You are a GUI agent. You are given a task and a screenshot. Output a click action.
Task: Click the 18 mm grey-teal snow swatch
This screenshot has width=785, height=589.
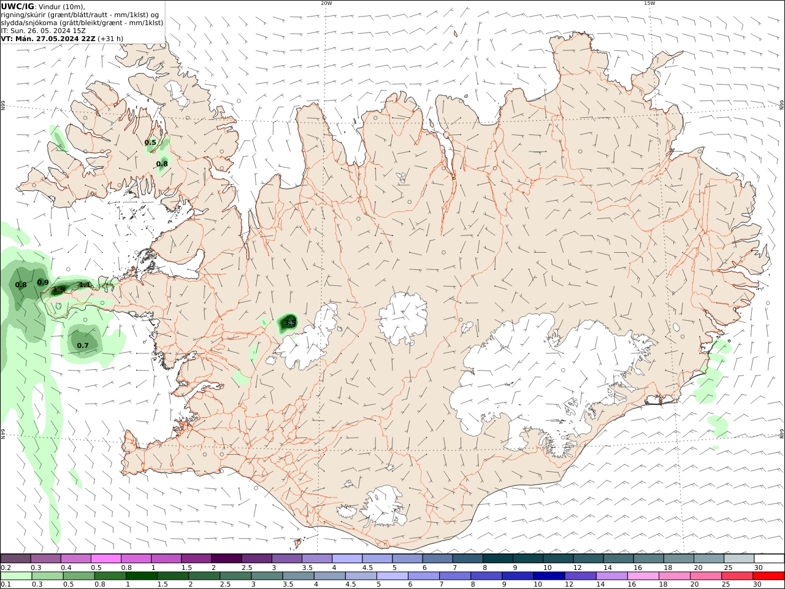(678, 558)
